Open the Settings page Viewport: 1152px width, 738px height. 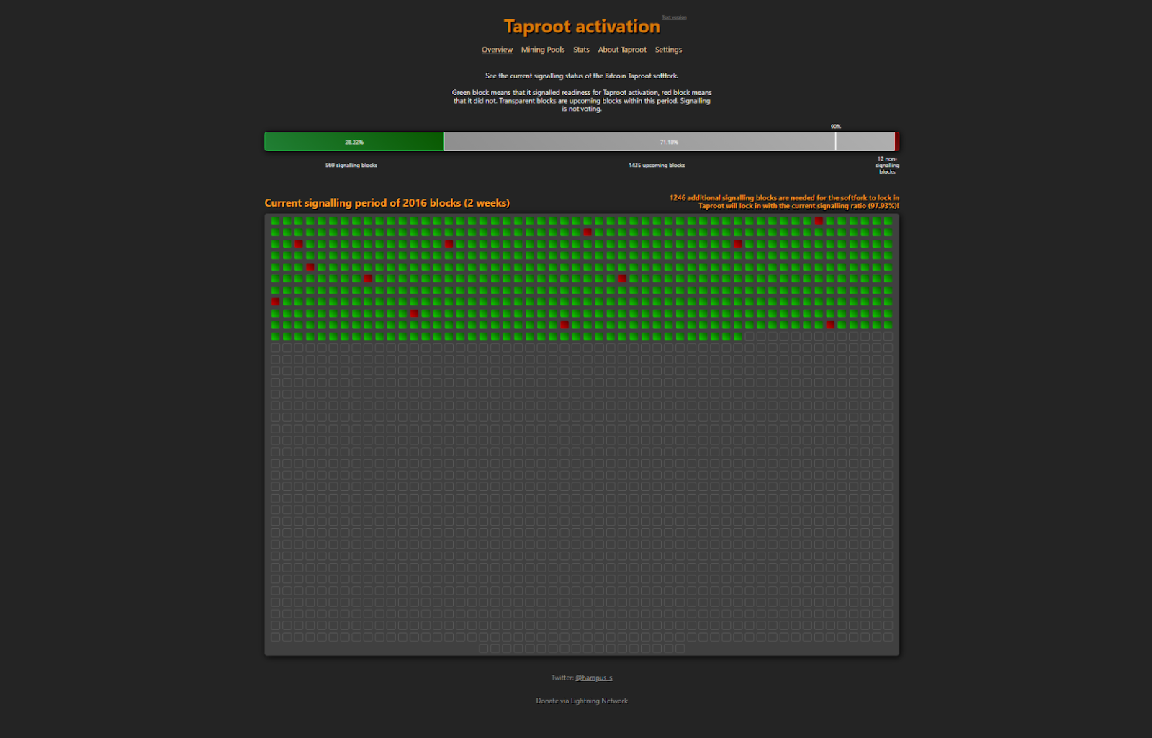click(x=668, y=50)
